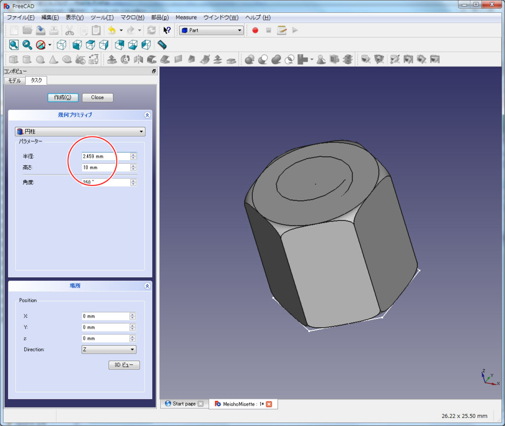Screen dimensions: 505x426
Task: Click the New document icon
Action: [x=14, y=30]
